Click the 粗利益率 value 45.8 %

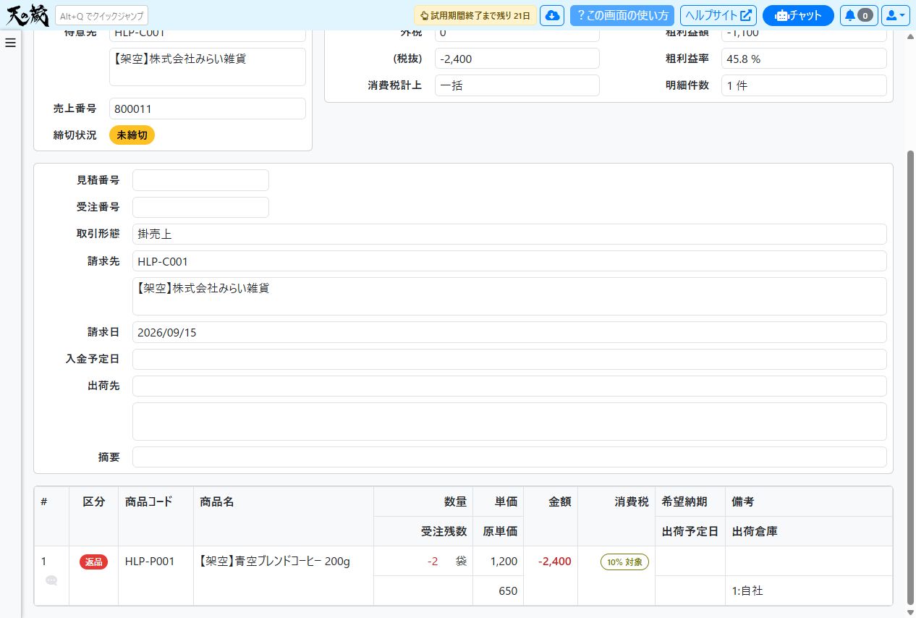[804, 59]
